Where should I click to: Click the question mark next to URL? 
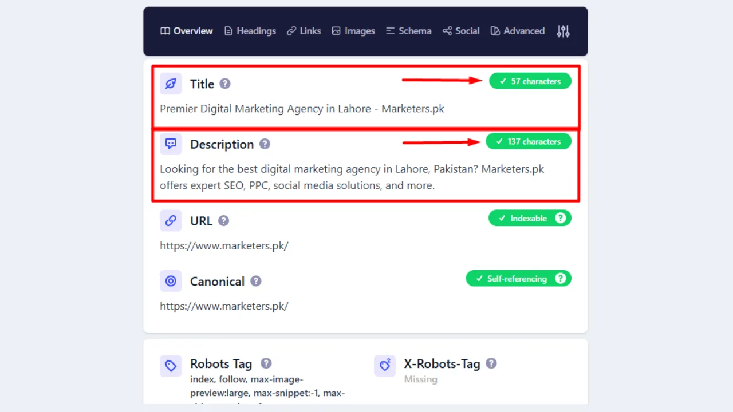[x=223, y=221]
